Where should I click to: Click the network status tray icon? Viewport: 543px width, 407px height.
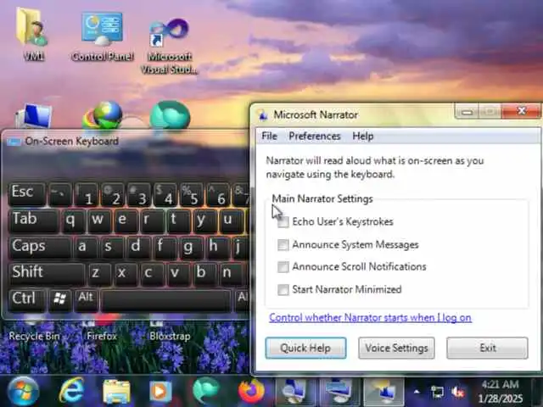click(437, 392)
